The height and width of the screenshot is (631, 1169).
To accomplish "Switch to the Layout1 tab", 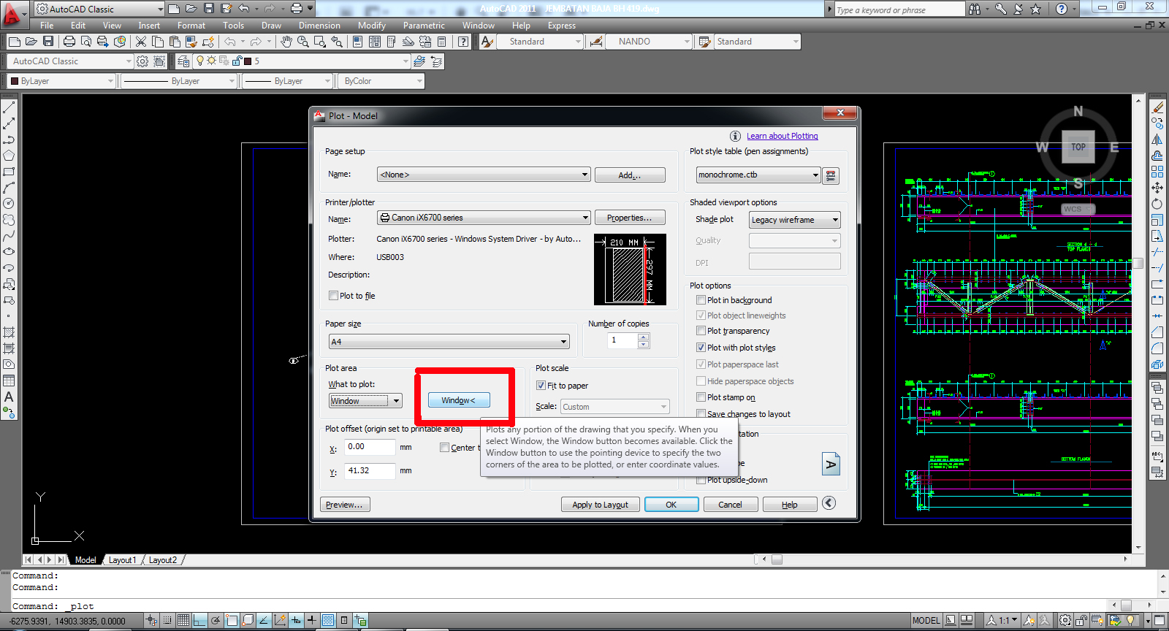I will pyautogui.click(x=122, y=560).
